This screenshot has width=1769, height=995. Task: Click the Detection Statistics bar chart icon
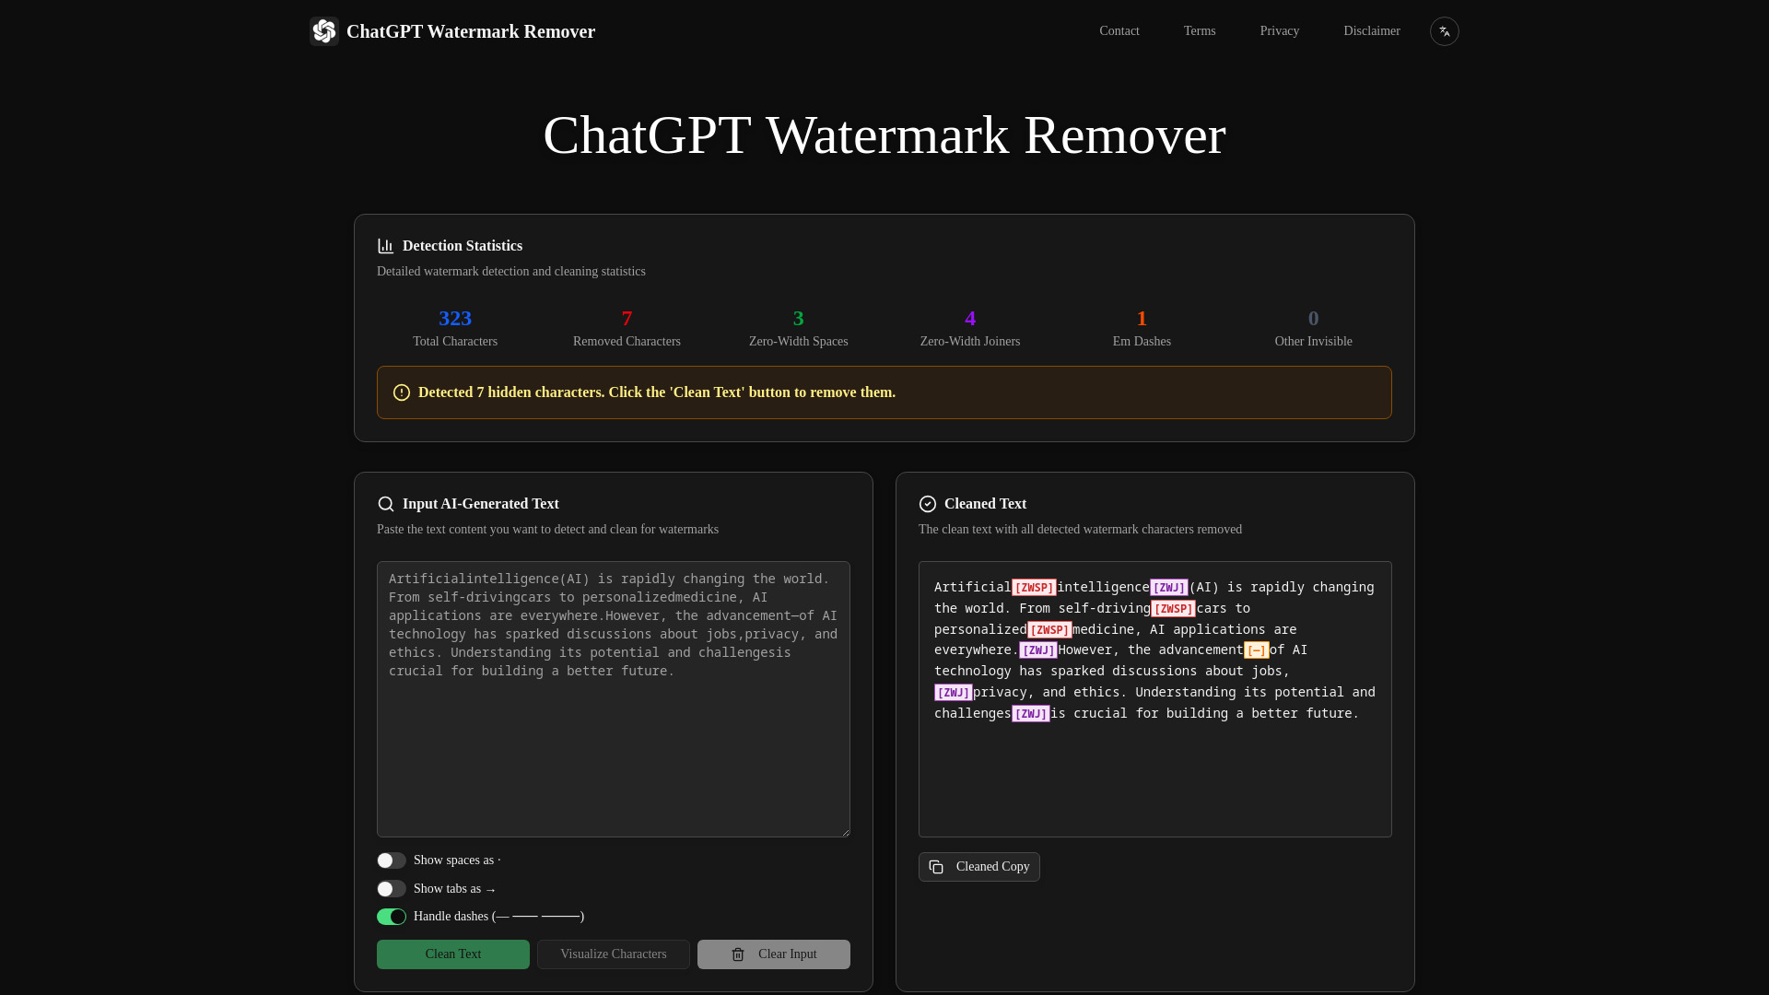tap(386, 246)
